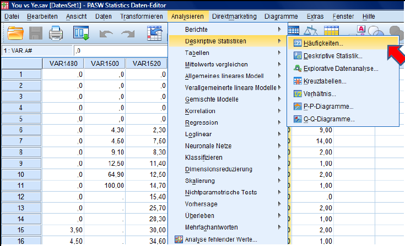Image resolution: width=405 pixels, height=246 pixels.
Task: Expand the Loglinear submenu
Action: click(228, 134)
